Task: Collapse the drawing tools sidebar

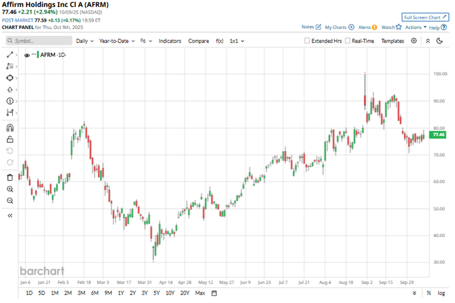Action: click(10, 216)
